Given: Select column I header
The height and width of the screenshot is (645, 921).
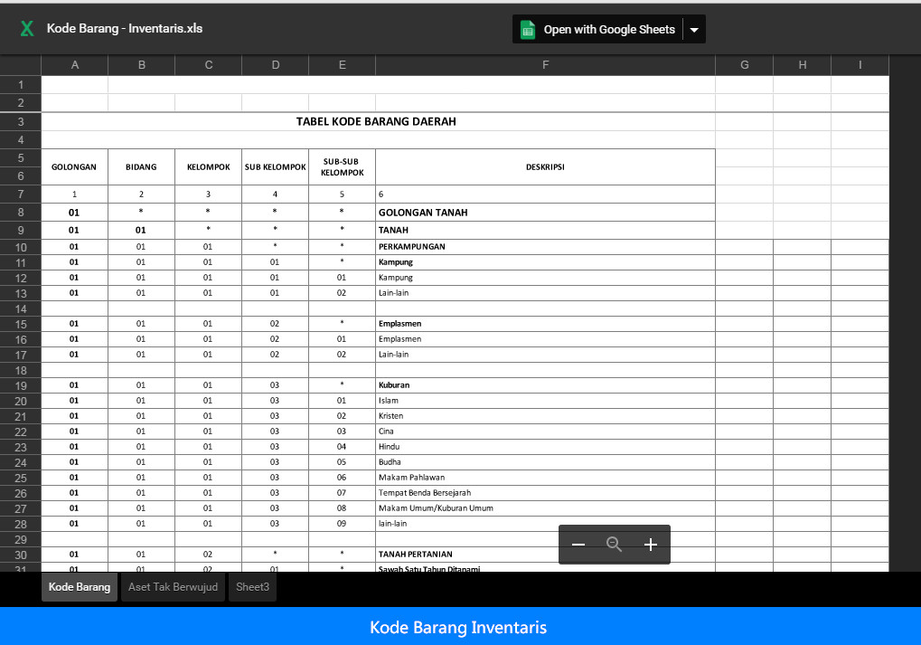Looking at the screenshot, I should coord(860,65).
